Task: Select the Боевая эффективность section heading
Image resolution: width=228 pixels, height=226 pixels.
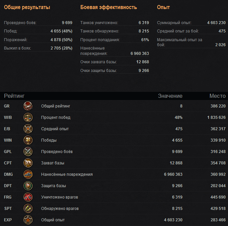Action: pos(108,7)
